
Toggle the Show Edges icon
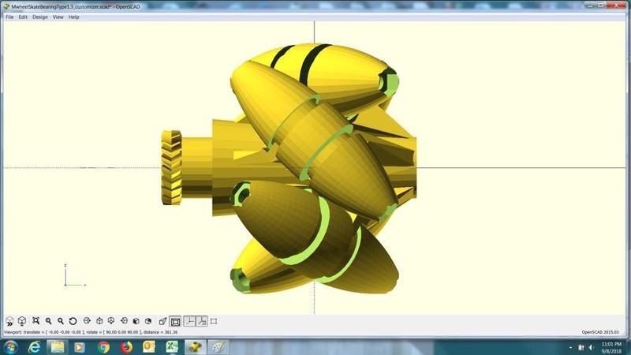[214, 321]
